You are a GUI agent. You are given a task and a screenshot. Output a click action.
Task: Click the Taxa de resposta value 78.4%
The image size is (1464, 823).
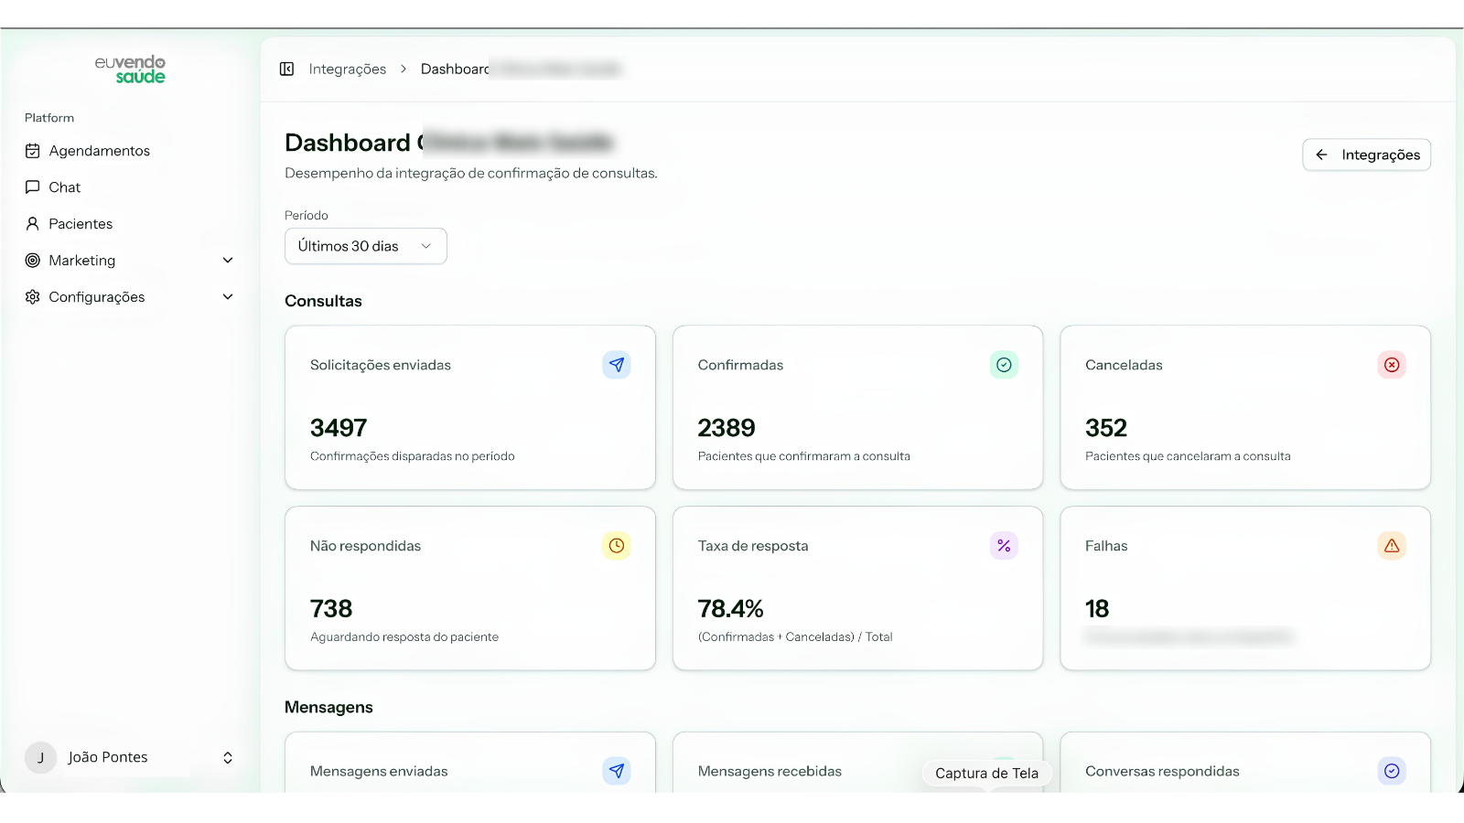(731, 609)
